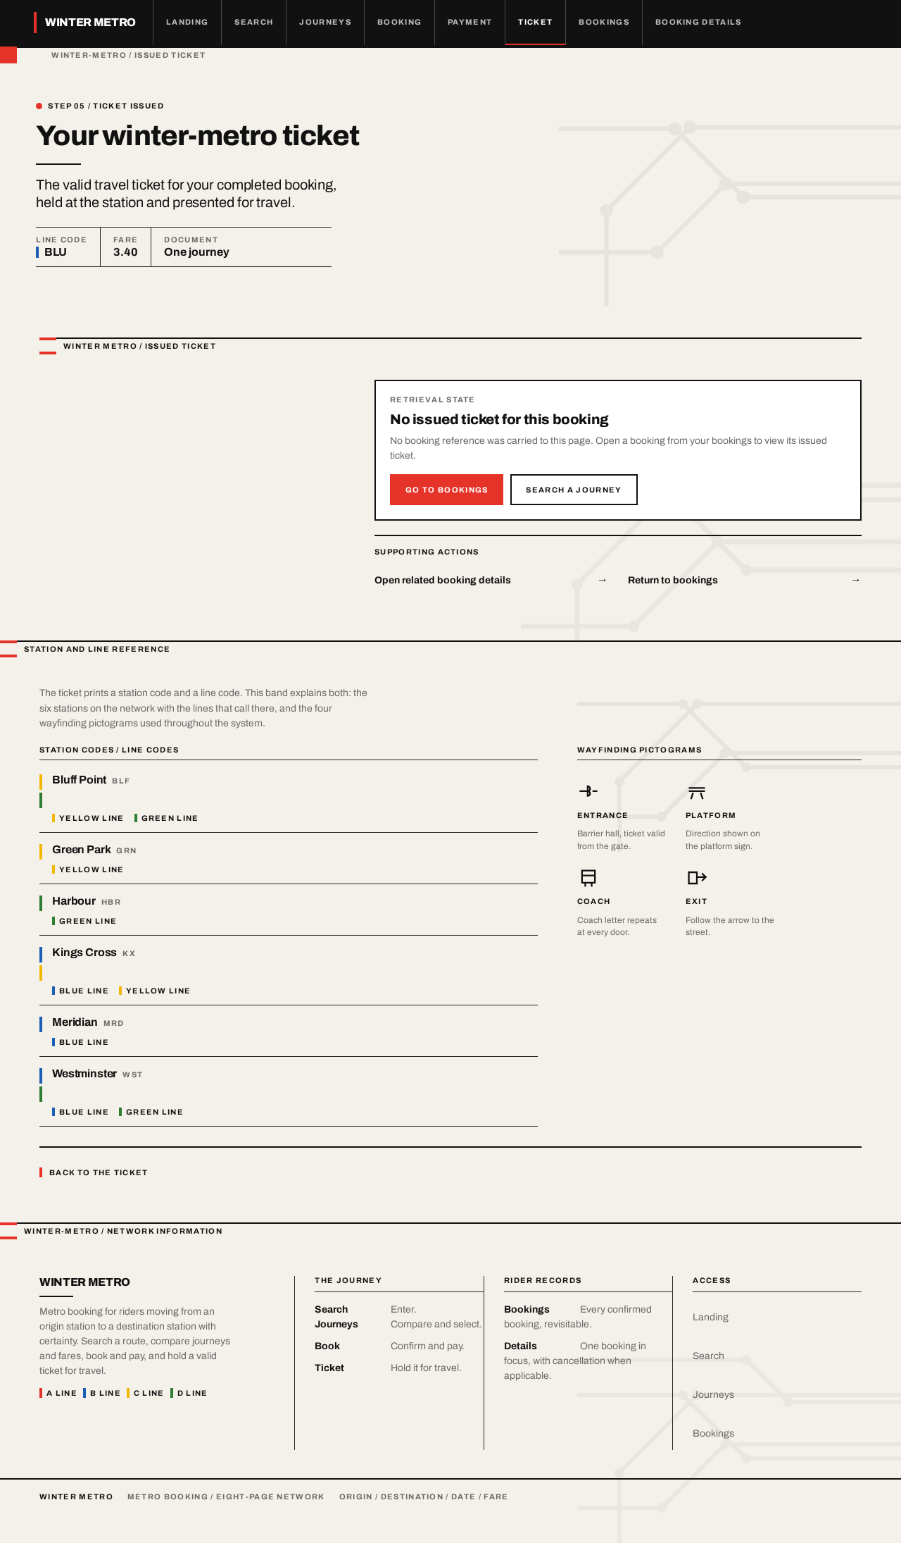Click the B LINE legend tag
This screenshot has height=1543, width=901.
click(x=102, y=1393)
